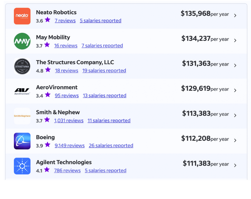Select The Structures Company round logo
251x199 pixels.
pyautogui.click(x=22, y=66)
